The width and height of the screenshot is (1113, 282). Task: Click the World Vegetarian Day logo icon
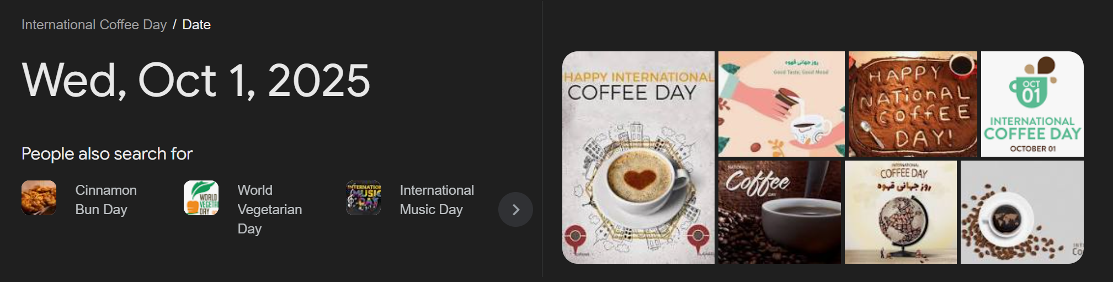point(201,198)
